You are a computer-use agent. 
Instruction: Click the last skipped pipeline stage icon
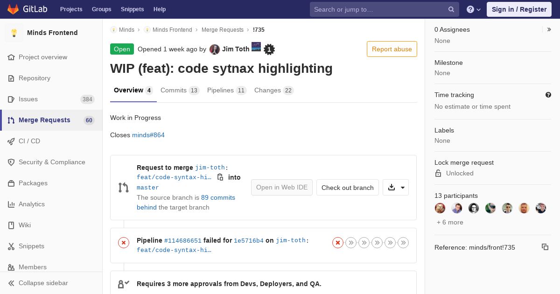click(403, 243)
